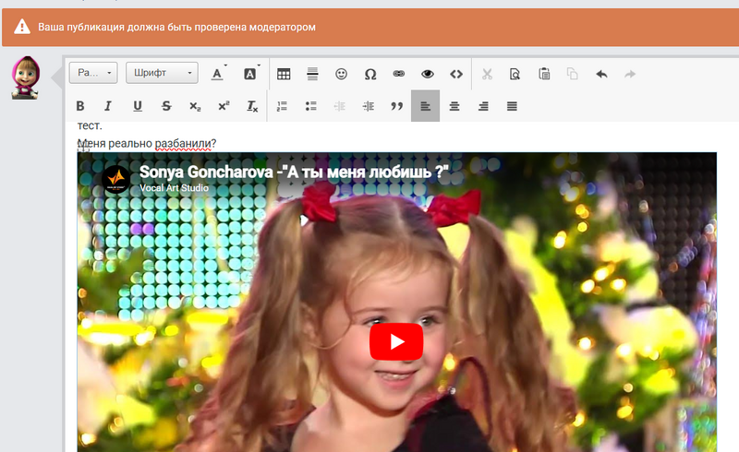Open the text color picker dropdown
This screenshot has height=452, width=739.
(219, 74)
